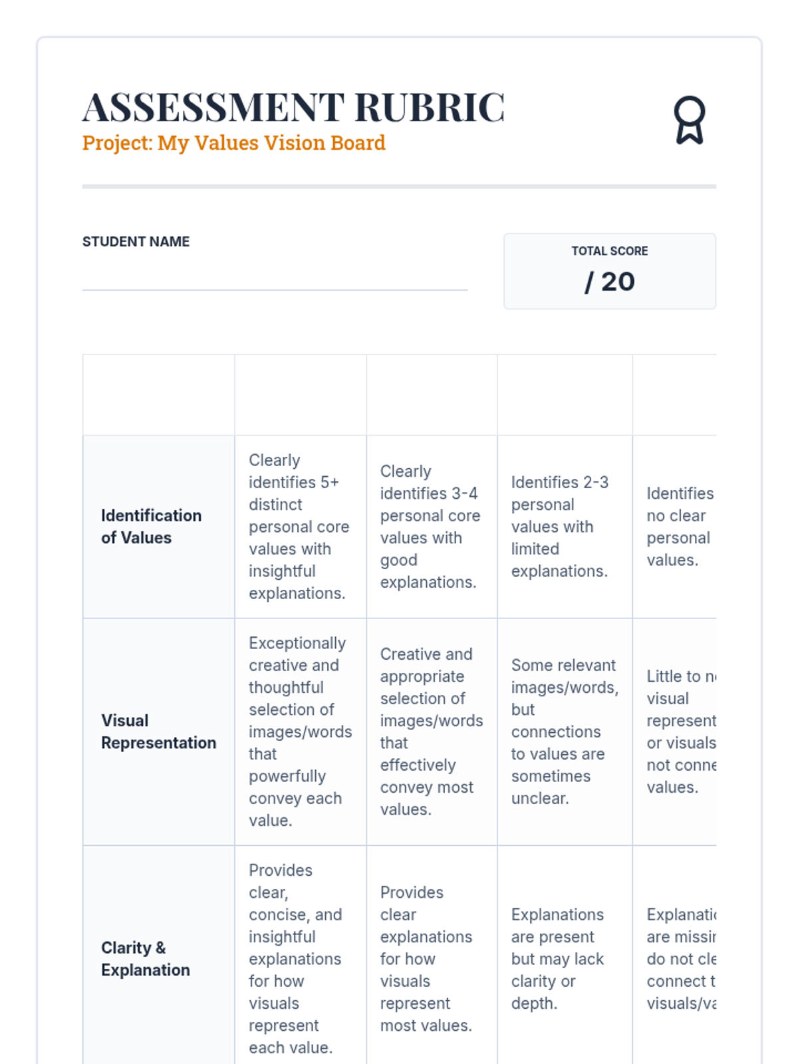Select the ASSESSMENT RUBRIC title

(x=293, y=107)
